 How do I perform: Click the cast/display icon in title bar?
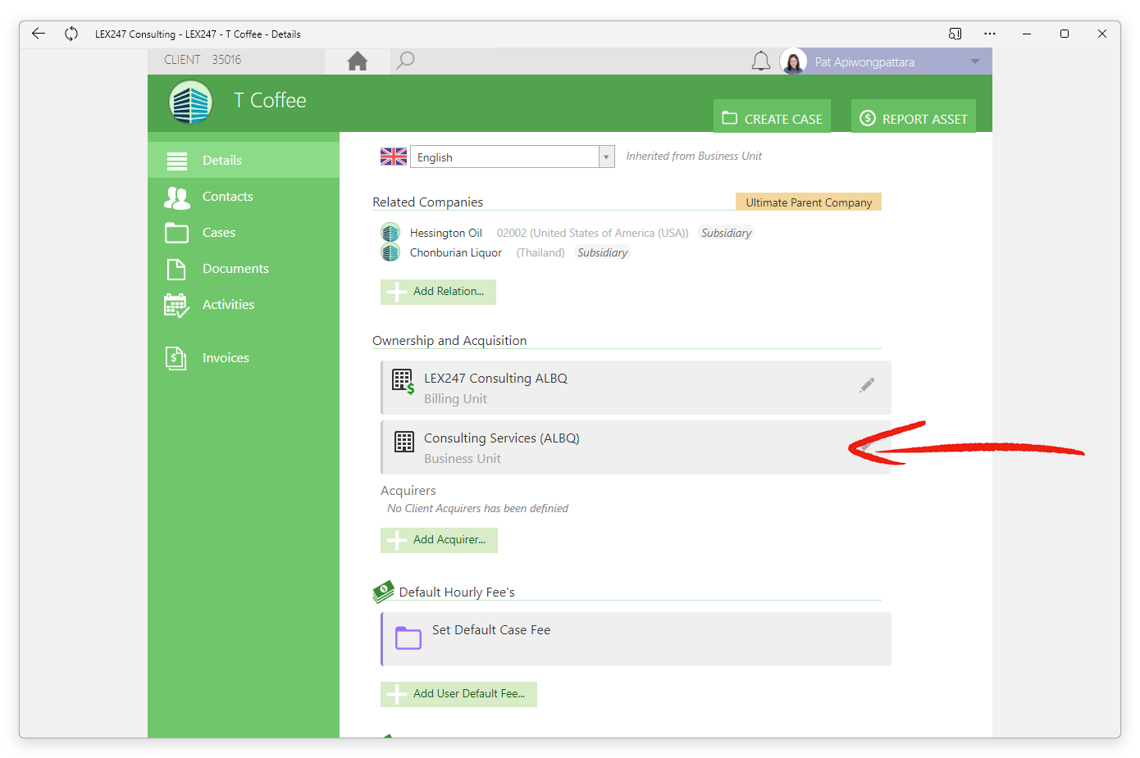click(955, 34)
